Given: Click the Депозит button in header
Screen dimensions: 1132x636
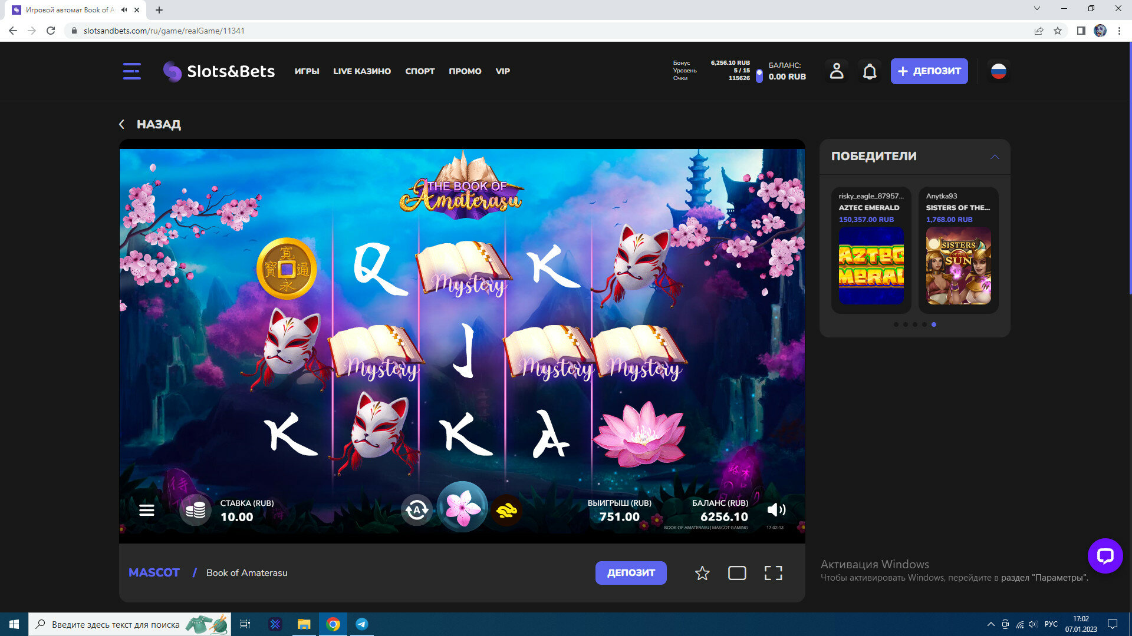Looking at the screenshot, I should click(929, 71).
